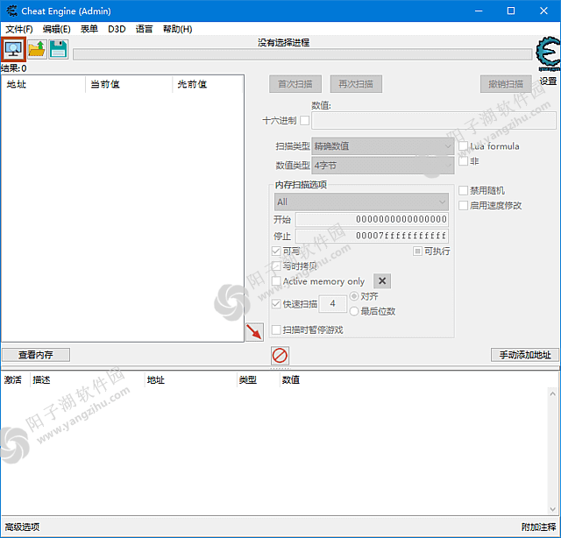Open 编辑(E) menu
The height and width of the screenshot is (538, 561).
point(56,29)
